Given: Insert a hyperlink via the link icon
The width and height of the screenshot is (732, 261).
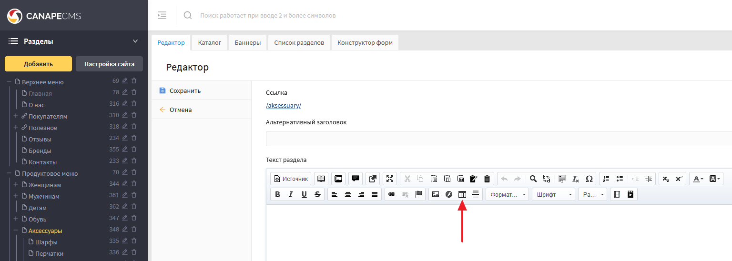Looking at the screenshot, I should (x=392, y=194).
